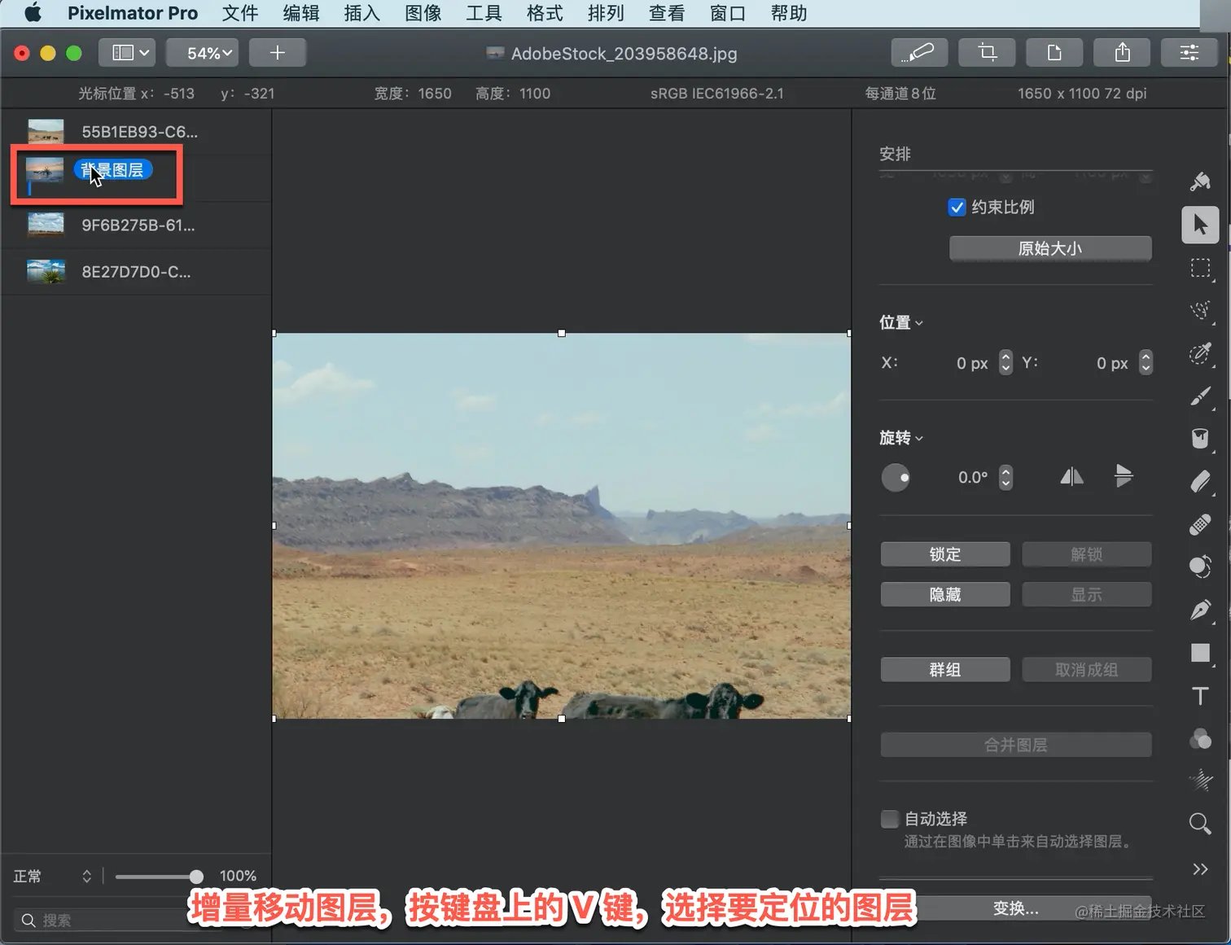Enable the 自动选择 checkbox
This screenshot has height=945, width=1231.
pyautogui.click(x=890, y=819)
